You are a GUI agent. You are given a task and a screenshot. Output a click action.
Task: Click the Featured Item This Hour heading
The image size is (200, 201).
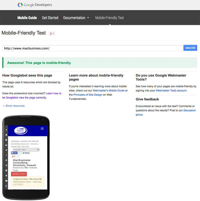[x=26, y=179]
